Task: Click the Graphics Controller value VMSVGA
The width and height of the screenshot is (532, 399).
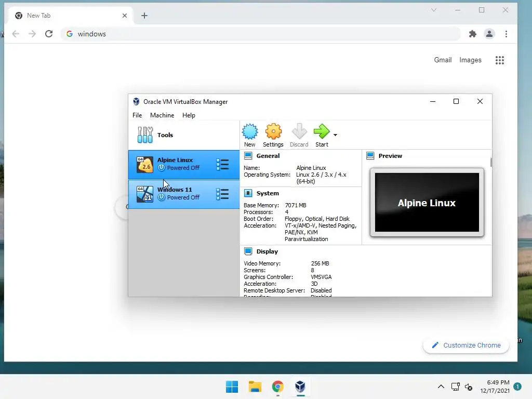Action: click(x=321, y=277)
